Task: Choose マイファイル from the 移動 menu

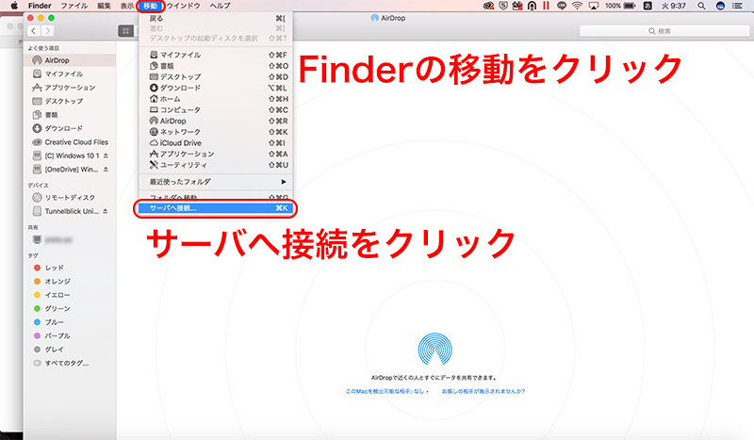Action: 216,55
